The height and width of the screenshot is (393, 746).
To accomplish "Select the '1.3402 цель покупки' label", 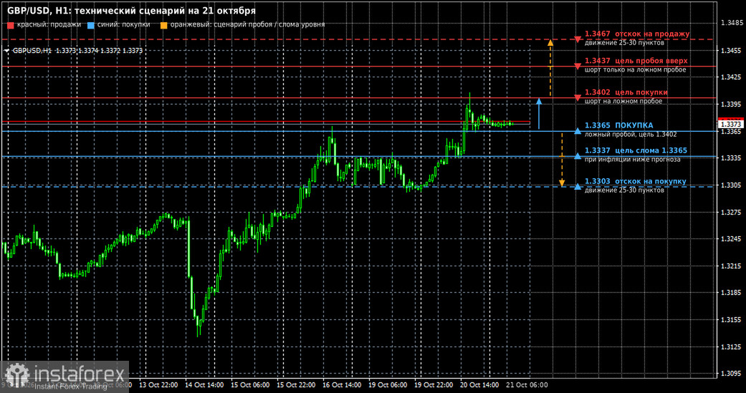I will coord(626,92).
